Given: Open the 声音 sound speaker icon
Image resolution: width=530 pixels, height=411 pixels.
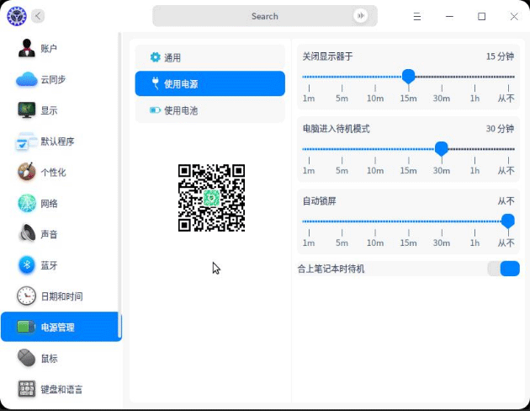Looking at the screenshot, I should (x=26, y=234).
